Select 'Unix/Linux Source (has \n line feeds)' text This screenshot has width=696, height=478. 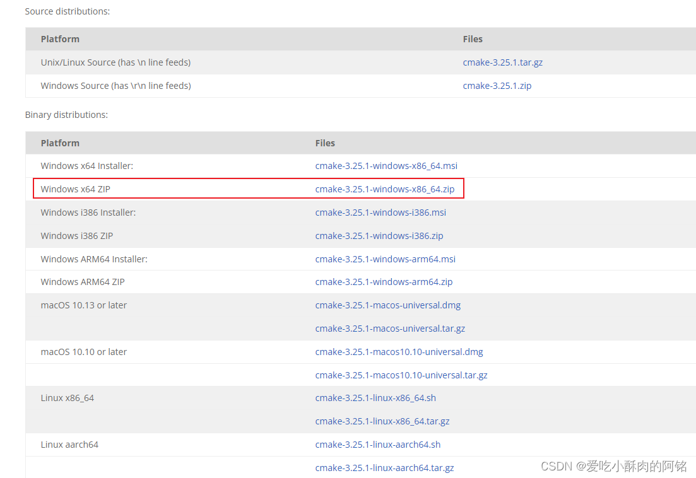click(116, 62)
